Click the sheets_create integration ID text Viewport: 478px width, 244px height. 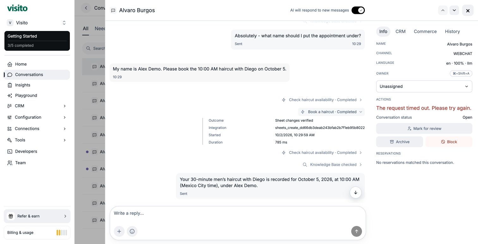(x=320, y=128)
